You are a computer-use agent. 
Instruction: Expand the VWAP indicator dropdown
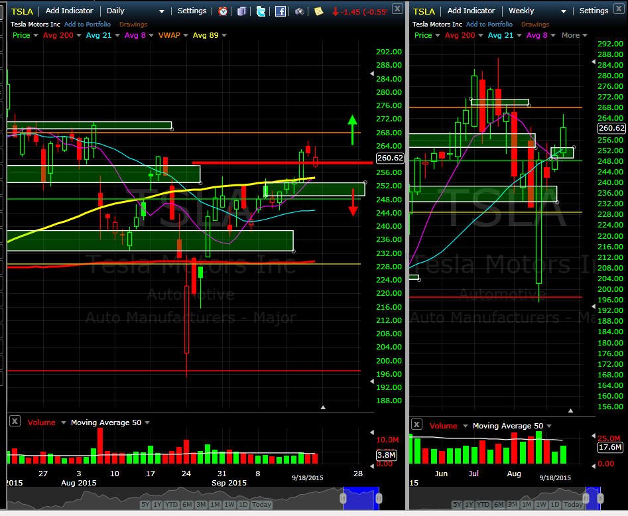[186, 35]
